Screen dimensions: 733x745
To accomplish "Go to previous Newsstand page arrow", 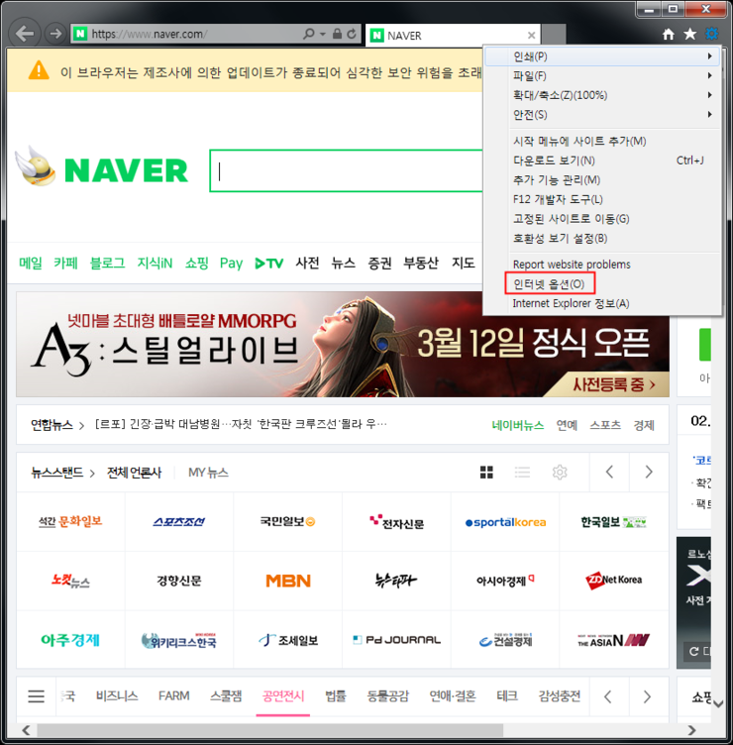I will 609,472.
